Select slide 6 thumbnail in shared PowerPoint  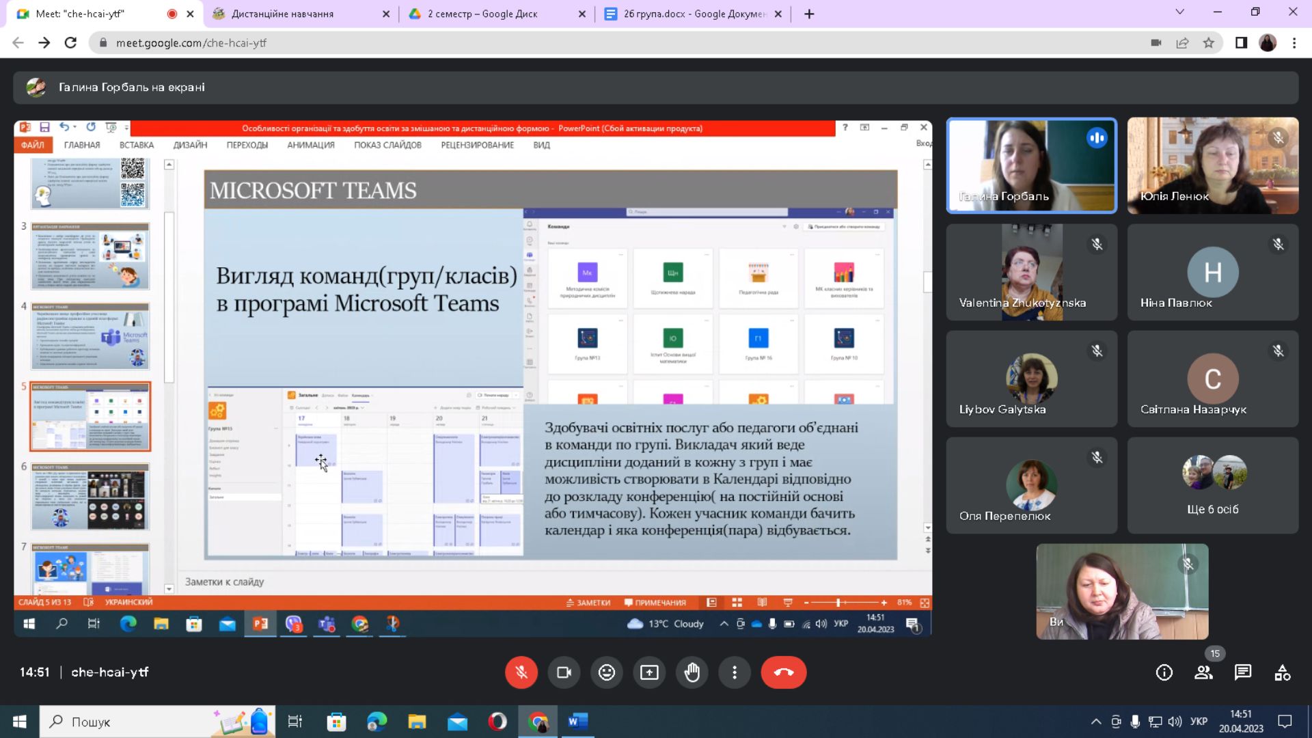coord(90,497)
